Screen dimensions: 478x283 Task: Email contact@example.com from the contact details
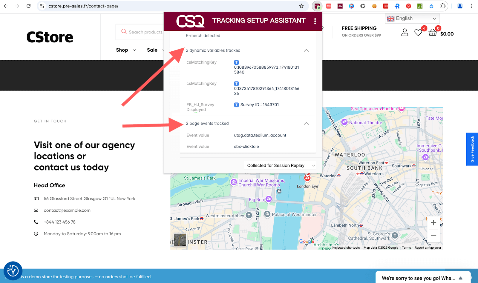click(67, 210)
